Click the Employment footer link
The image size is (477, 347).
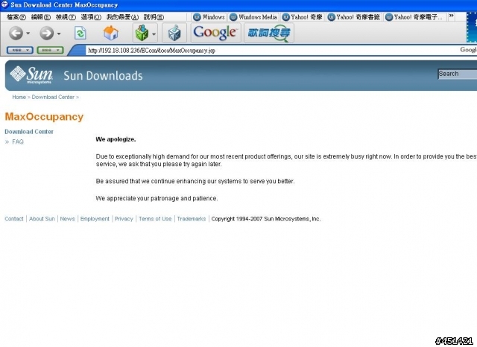click(95, 219)
